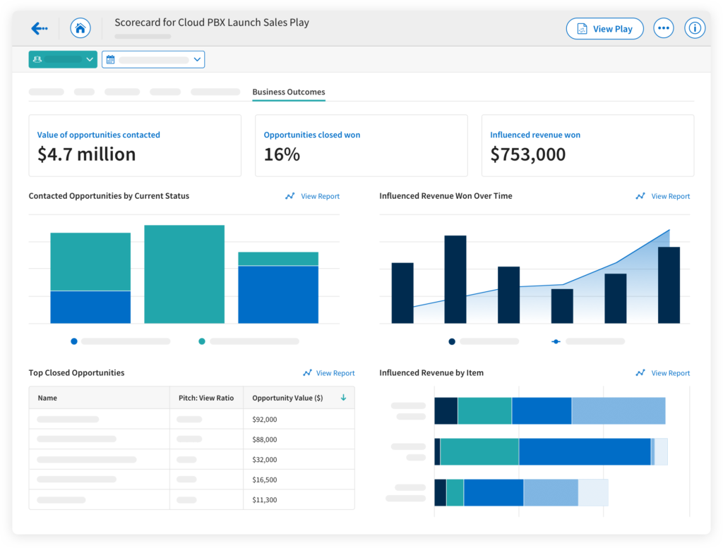Open the calendar date range dropdown
This screenshot has width=723, height=548.
pos(153,60)
